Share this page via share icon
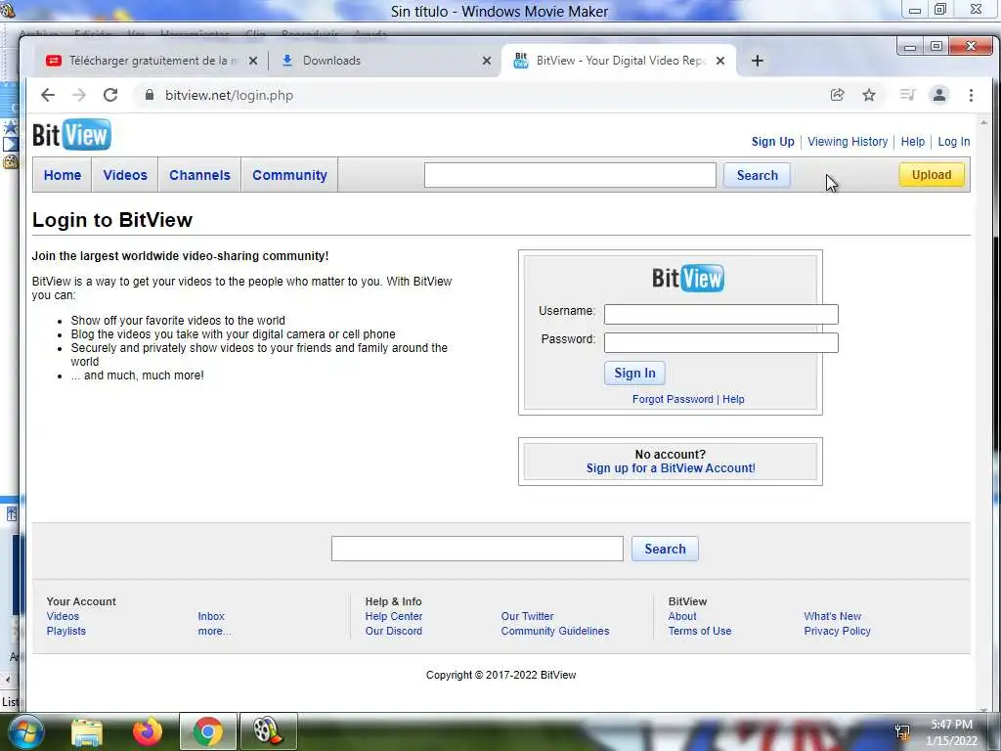The width and height of the screenshot is (1001, 751). pyautogui.click(x=837, y=95)
